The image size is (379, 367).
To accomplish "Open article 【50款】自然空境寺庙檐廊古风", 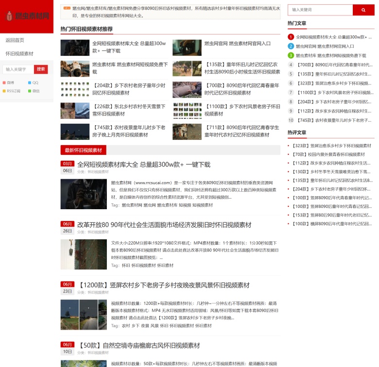I will [x=139, y=346].
